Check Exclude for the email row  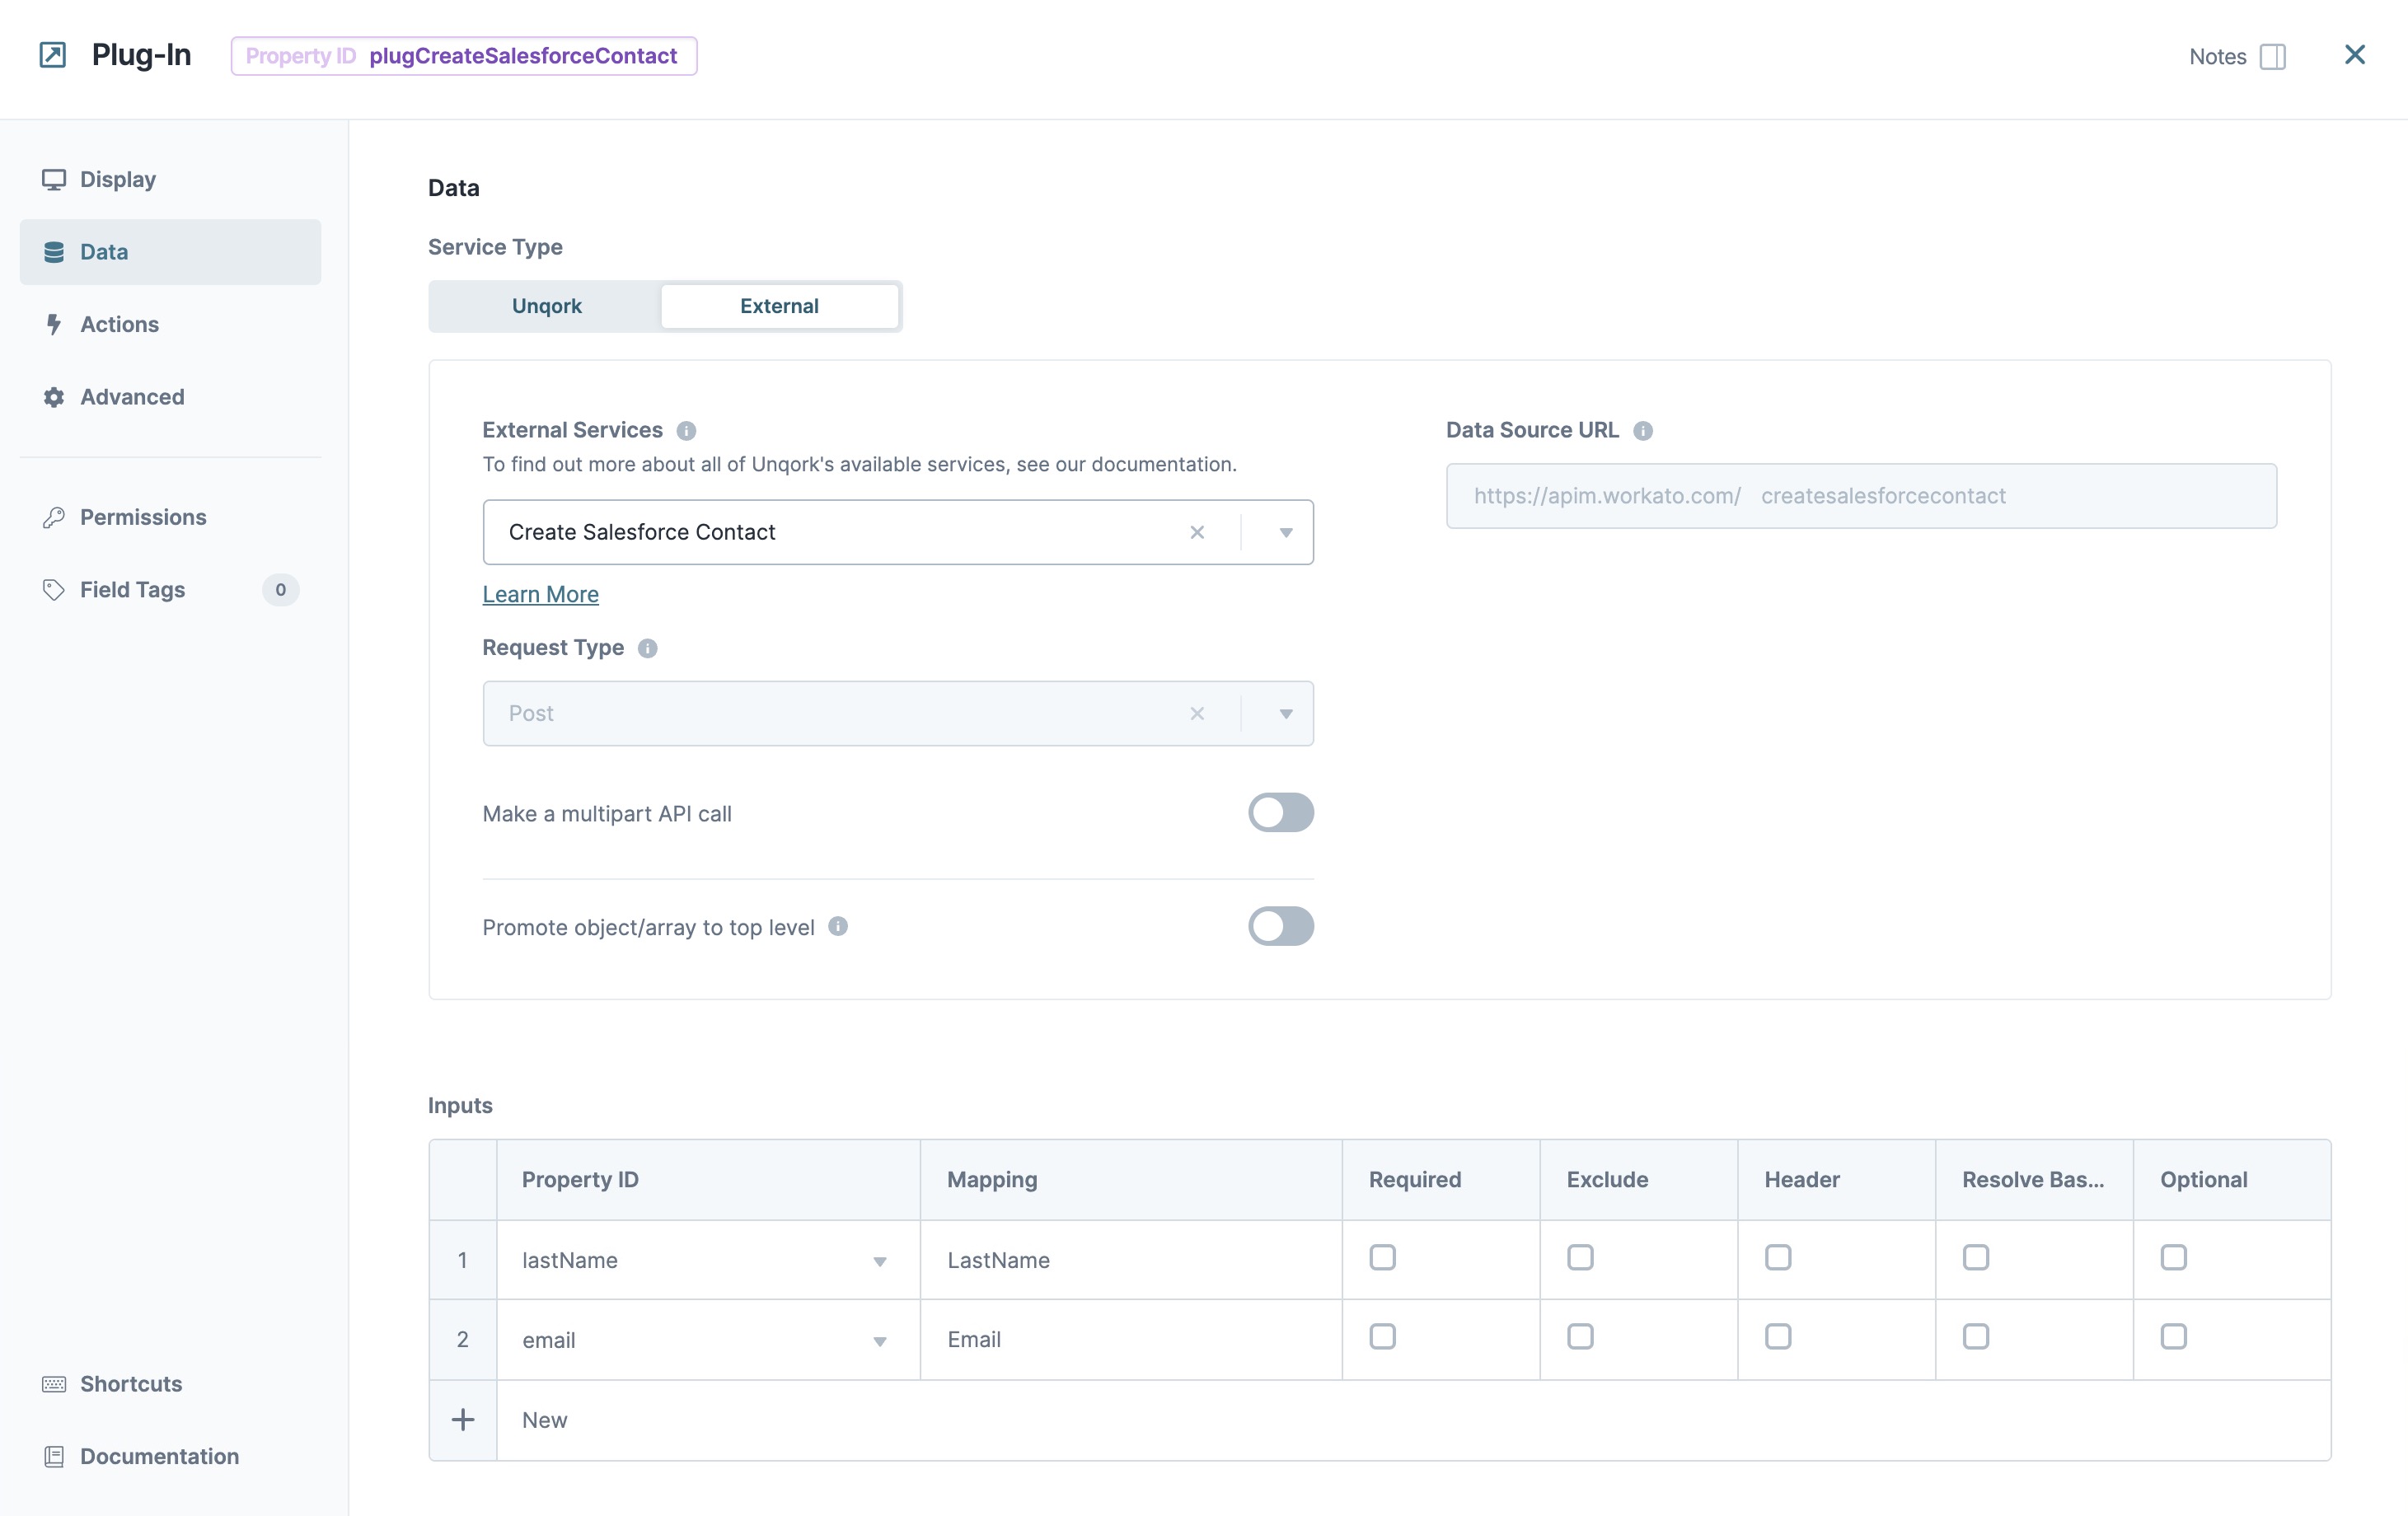(1580, 1337)
